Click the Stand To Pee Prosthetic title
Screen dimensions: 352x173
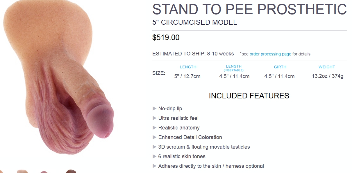(249, 10)
